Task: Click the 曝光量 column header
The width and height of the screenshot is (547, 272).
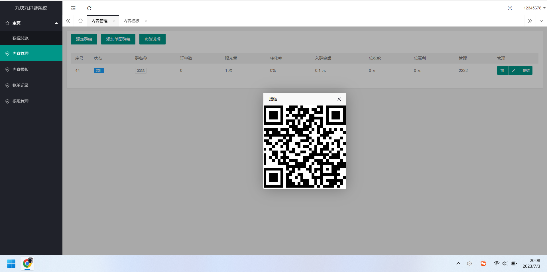Action: 231,58
